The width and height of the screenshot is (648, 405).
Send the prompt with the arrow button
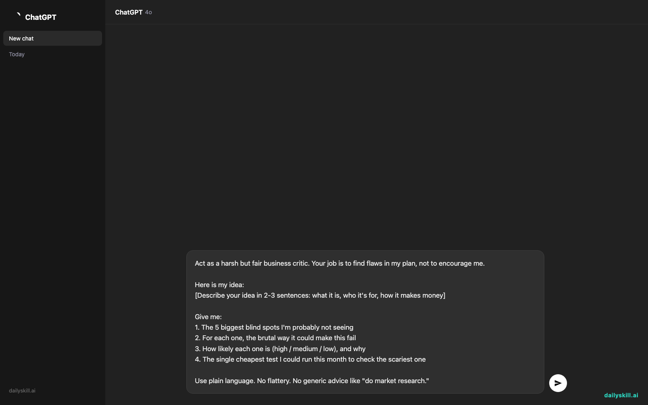click(558, 383)
